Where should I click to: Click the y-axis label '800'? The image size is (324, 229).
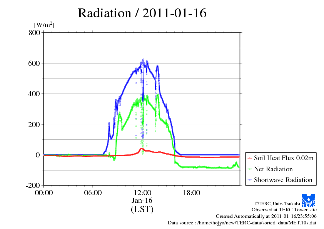[x=34, y=33]
